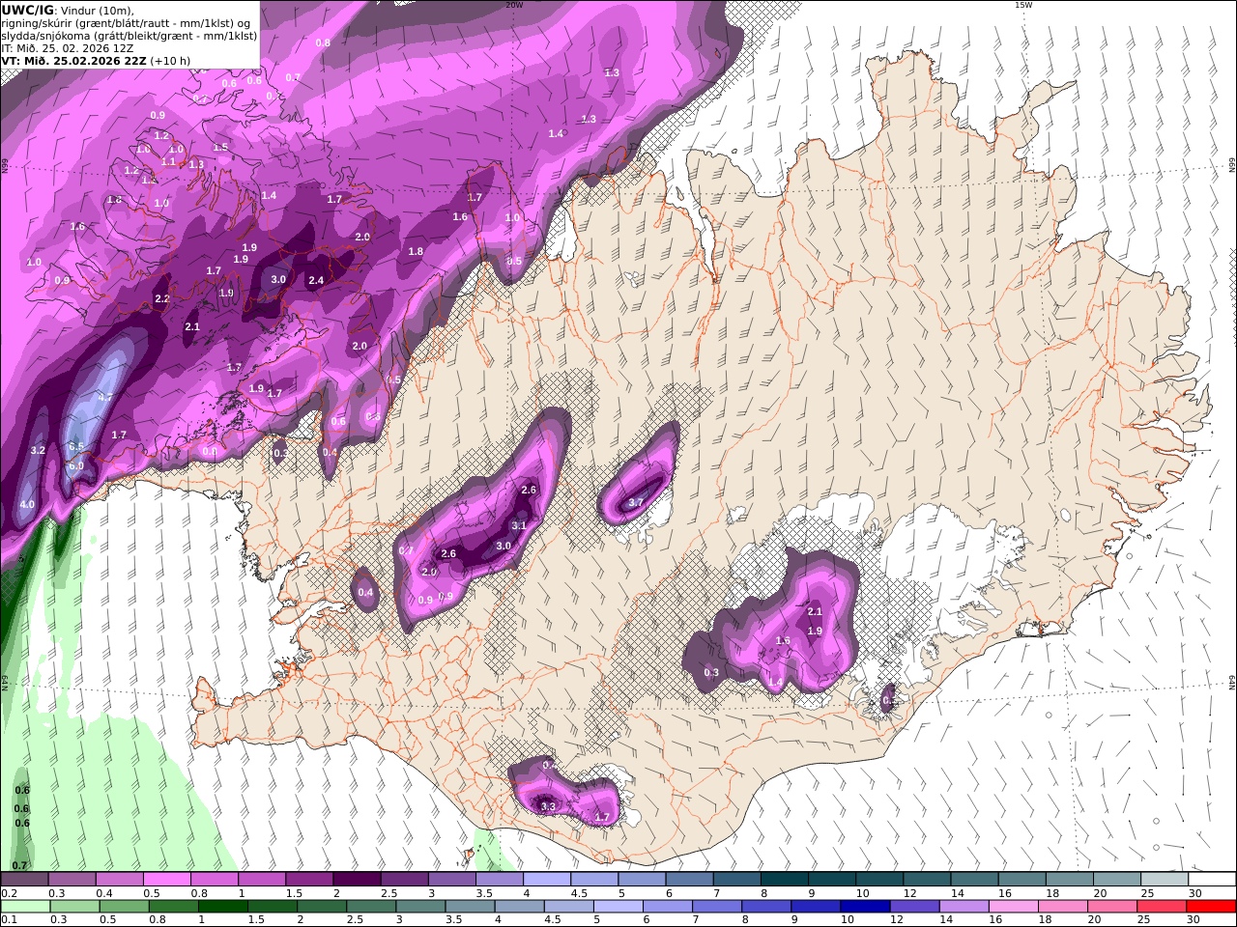Click the '4.7' value in the lavender band
The height and width of the screenshot is (927, 1237).
click(105, 397)
